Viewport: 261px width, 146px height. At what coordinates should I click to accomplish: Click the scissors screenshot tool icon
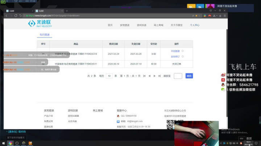pos(214,16)
